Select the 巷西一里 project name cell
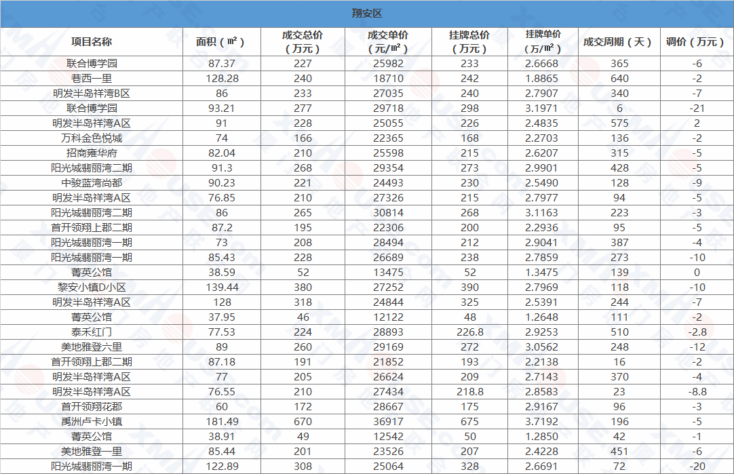 pos(92,78)
